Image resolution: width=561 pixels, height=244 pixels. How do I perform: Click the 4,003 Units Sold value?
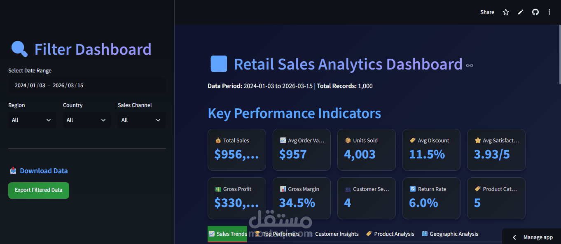360,154
